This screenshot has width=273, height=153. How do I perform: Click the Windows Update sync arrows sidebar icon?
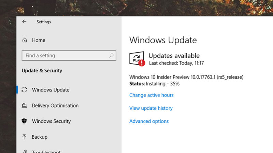click(x=24, y=90)
